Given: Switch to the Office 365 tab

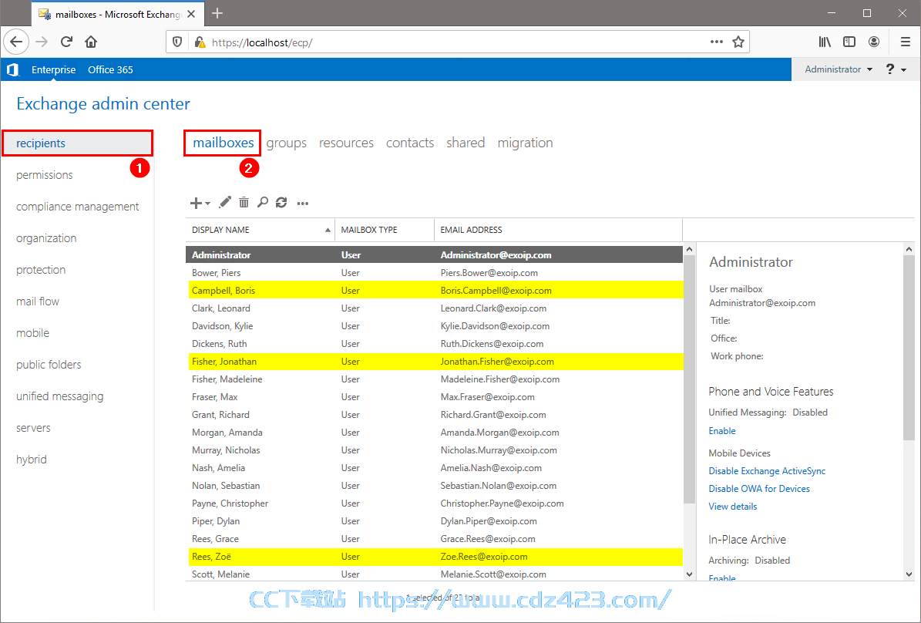Looking at the screenshot, I should point(110,70).
